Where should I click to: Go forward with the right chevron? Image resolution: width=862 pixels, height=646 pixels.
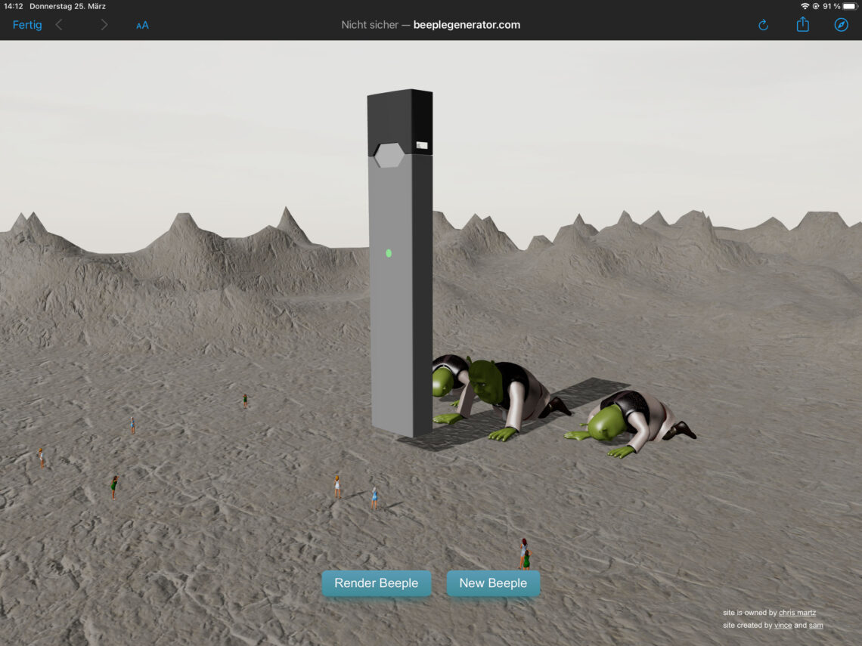point(104,25)
